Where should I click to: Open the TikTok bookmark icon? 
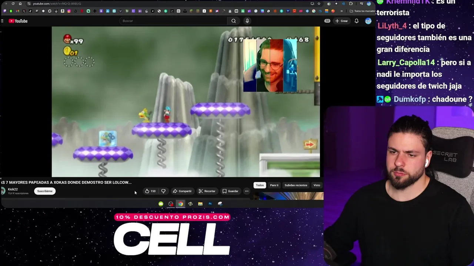pyautogui.click(x=30, y=11)
